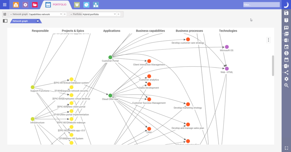Open the graph three-dot options menu
291x152 pixels.
coord(268,40)
